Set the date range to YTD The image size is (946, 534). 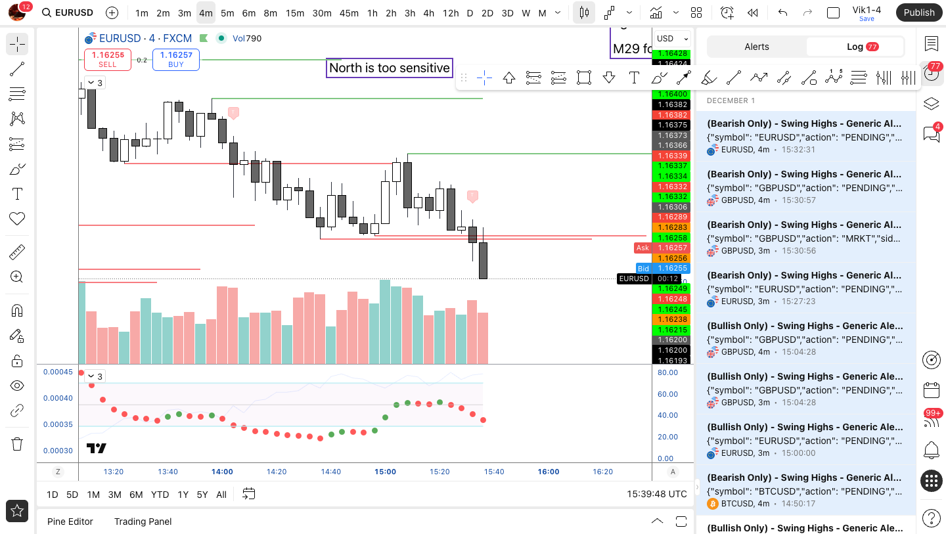pos(160,495)
